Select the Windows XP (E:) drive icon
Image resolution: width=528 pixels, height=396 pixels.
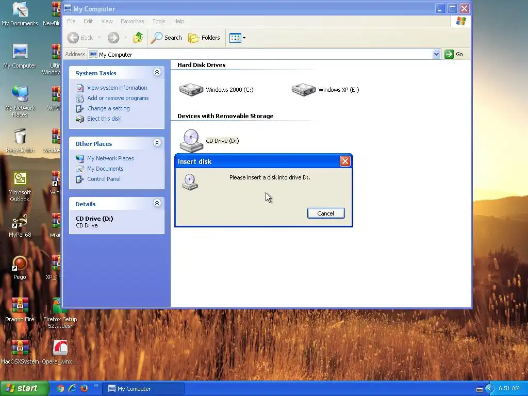click(303, 90)
